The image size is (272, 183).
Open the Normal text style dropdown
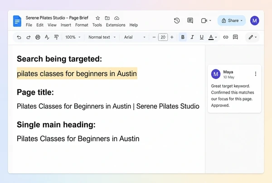[x=102, y=37]
